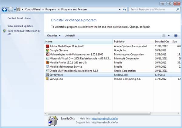
Task: Click the Support link savebyclick.info URL text
Action: (105, 123)
